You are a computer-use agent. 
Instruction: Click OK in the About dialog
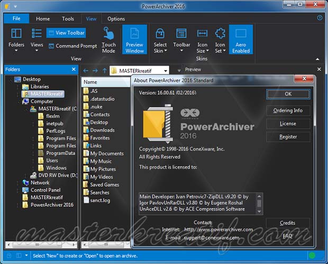click(288, 94)
